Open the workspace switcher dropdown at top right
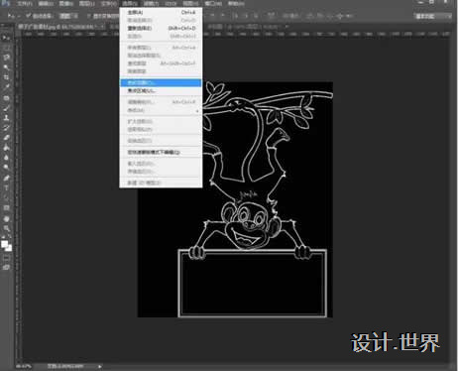458x371 pixels. pos(433,16)
